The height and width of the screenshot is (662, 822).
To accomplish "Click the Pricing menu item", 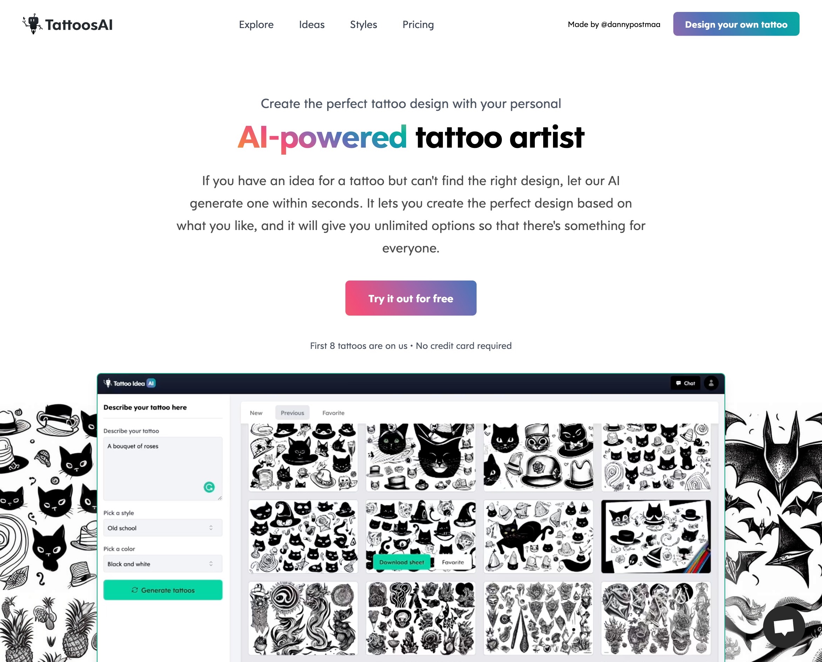I will click(x=418, y=24).
